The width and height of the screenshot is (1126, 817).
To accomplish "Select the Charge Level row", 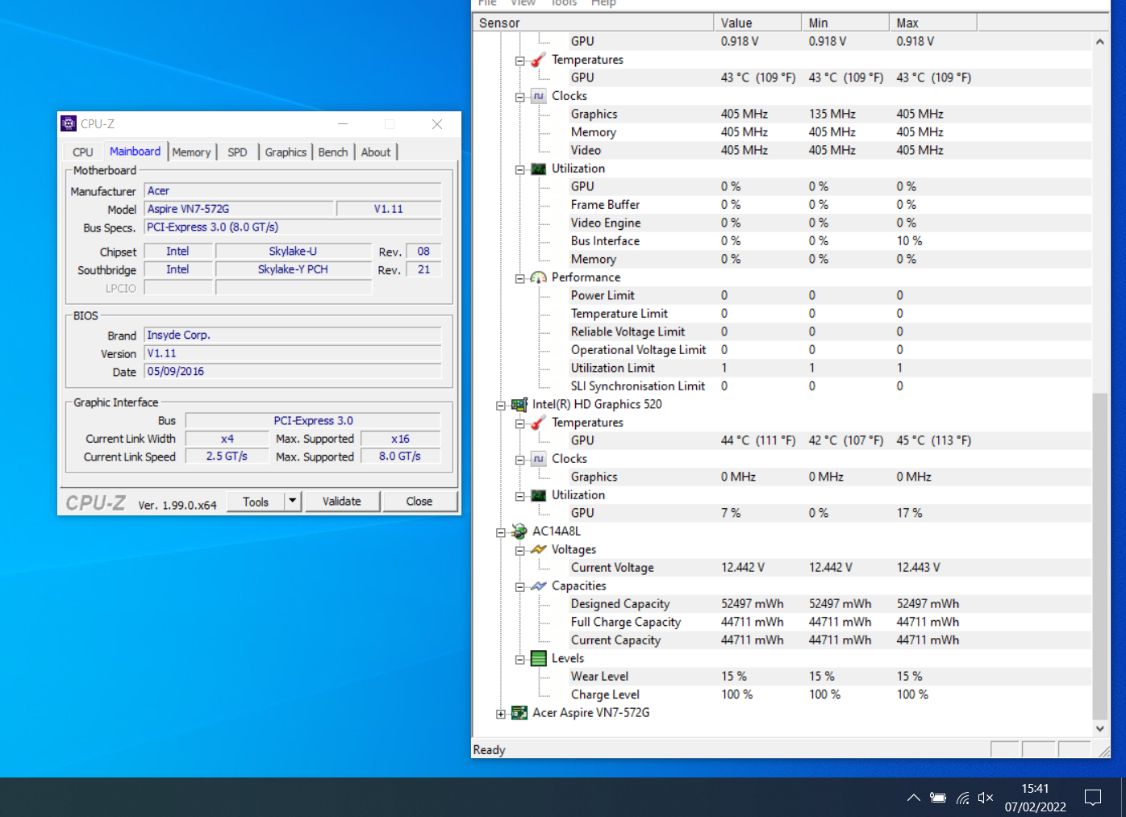I will point(782,694).
